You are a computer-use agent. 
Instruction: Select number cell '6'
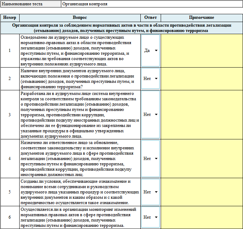(x=10, y=217)
